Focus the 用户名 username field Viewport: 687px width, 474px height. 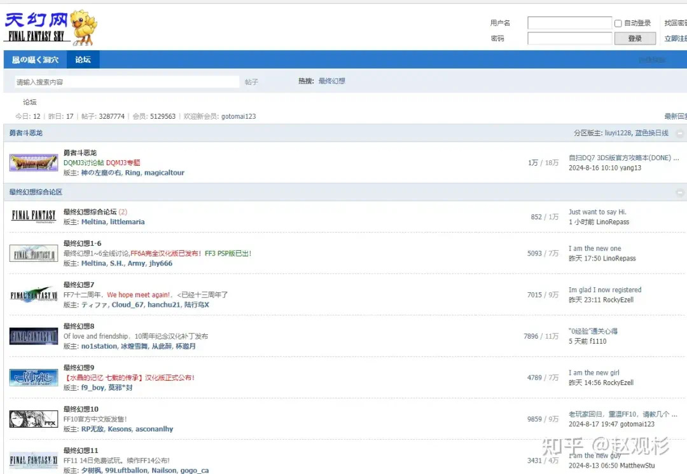[x=569, y=23]
